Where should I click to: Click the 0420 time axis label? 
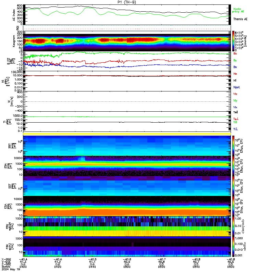click(x=58, y=267)
